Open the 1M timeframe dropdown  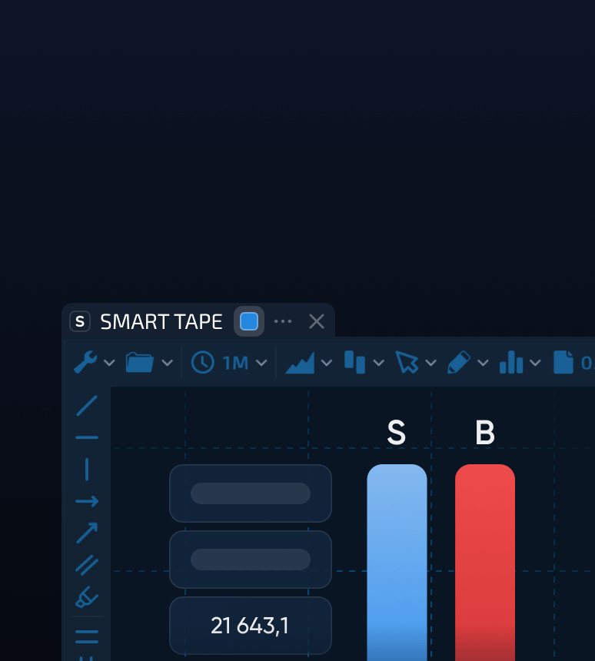(261, 363)
